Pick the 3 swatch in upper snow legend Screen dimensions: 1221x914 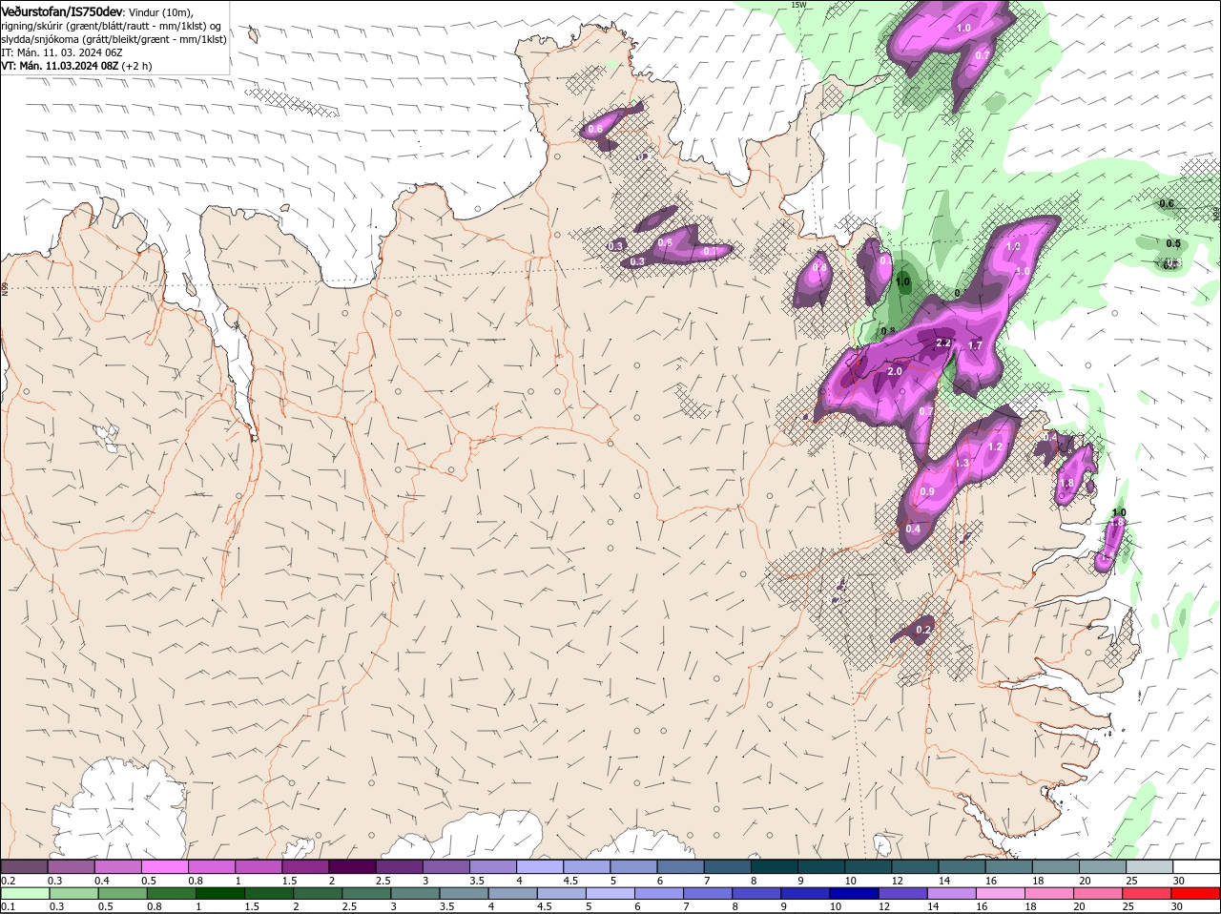(x=446, y=866)
